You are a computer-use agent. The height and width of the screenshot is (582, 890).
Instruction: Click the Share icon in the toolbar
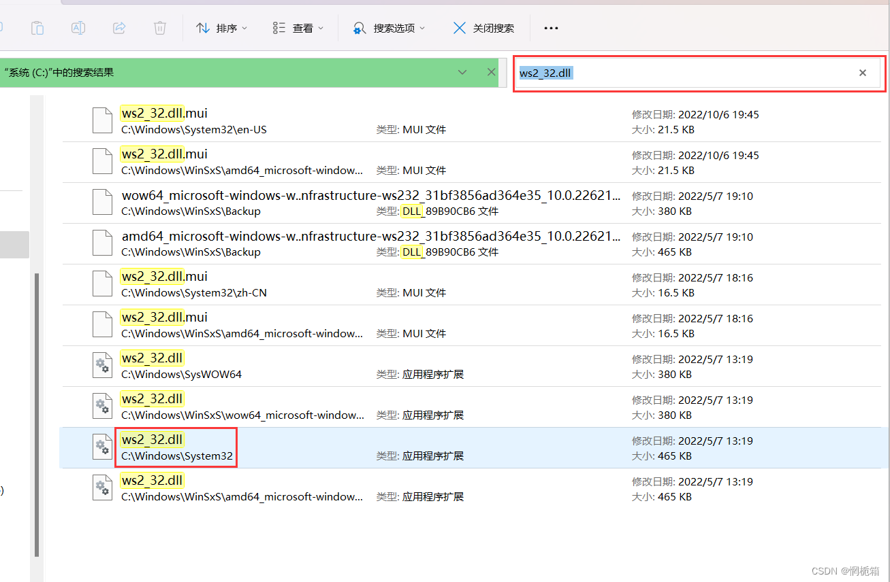coord(118,27)
